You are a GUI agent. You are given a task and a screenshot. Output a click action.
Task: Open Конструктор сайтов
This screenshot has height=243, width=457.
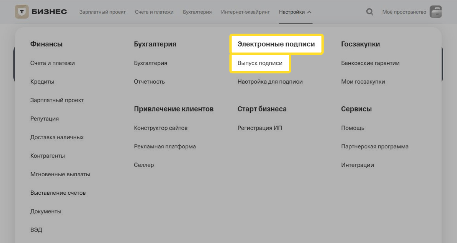coord(161,128)
